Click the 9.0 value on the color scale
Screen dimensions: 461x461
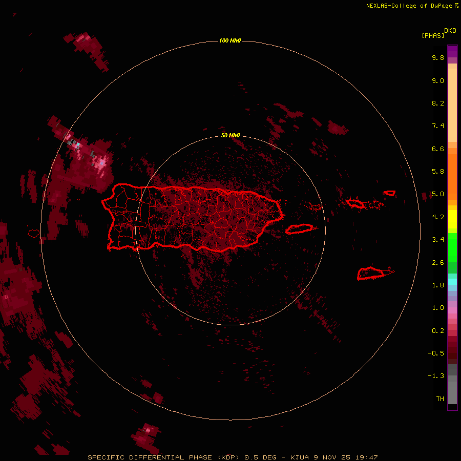coord(438,80)
